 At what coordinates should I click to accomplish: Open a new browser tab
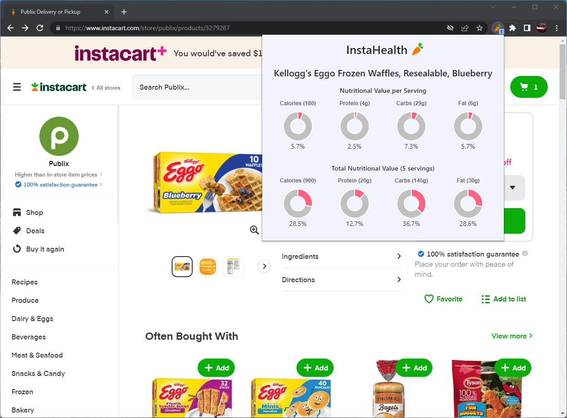tap(124, 12)
